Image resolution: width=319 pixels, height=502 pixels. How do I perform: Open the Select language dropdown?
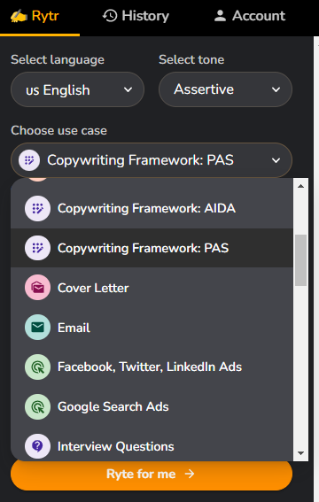pos(77,89)
